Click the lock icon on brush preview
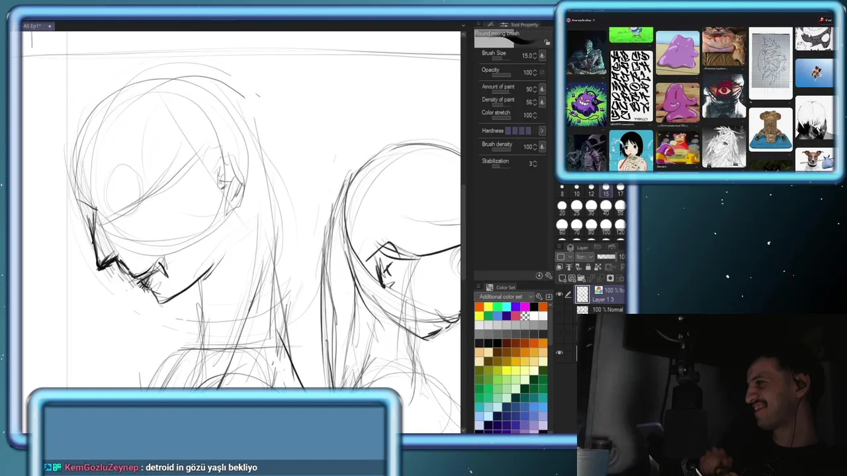This screenshot has height=476, width=847. point(547,42)
